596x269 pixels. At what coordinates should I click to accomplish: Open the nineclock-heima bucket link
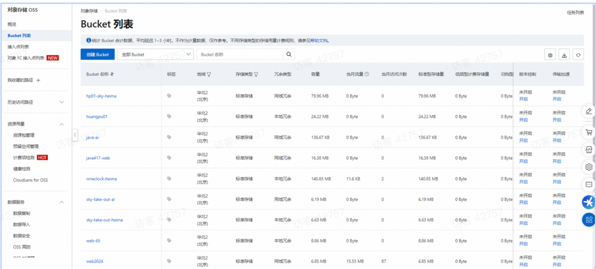click(x=101, y=179)
